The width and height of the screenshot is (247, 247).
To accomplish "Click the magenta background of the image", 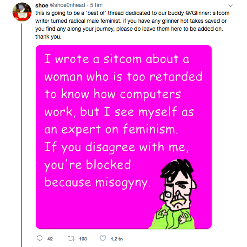I will click(94, 209).
